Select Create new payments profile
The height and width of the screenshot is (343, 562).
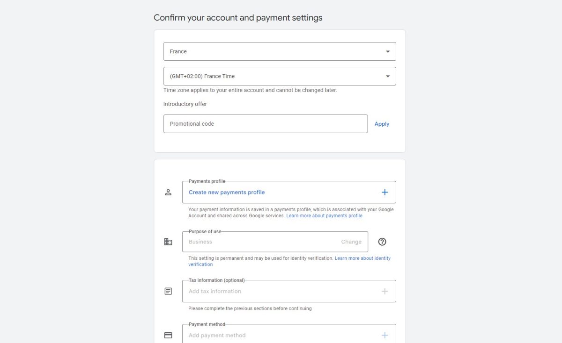(227, 192)
